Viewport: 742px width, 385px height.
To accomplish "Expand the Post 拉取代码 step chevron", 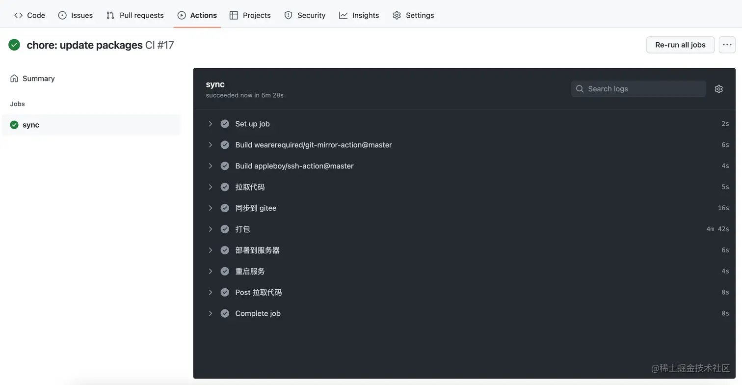I will (210, 293).
